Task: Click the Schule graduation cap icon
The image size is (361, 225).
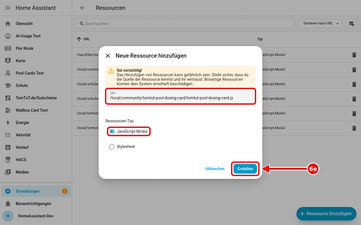Action: coord(8,85)
